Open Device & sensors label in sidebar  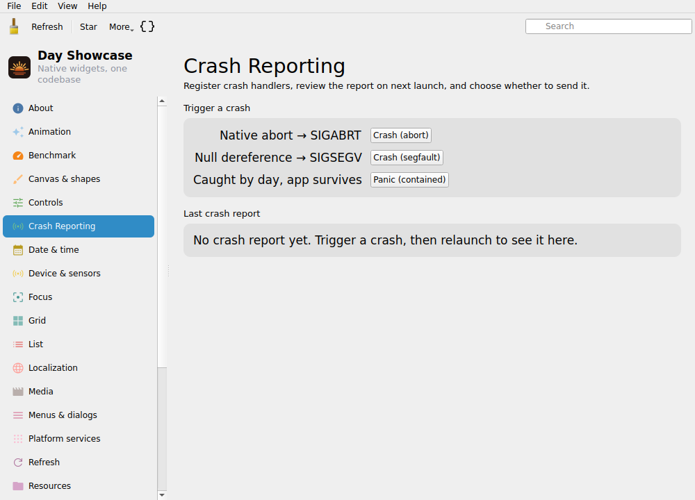click(64, 273)
